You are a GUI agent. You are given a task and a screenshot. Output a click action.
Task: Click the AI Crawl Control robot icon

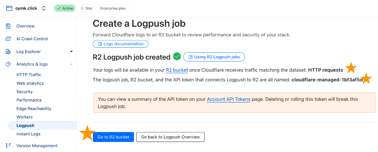[x=8, y=39]
